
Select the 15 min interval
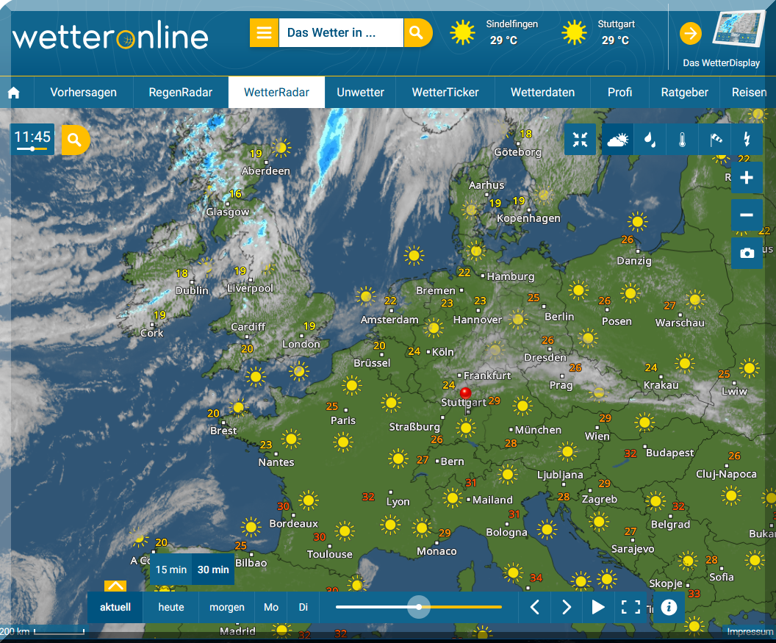tap(170, 570)
